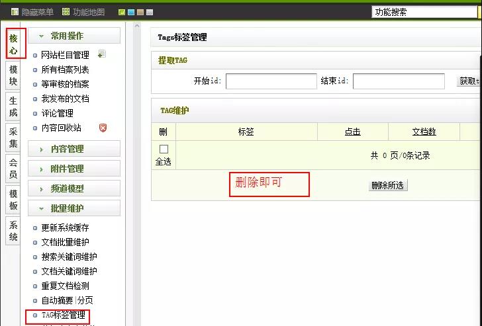The width and height of the screenshot is (482, 326).
Task: Click the 隐藏菜单 text label
Action: pos(38,12)
